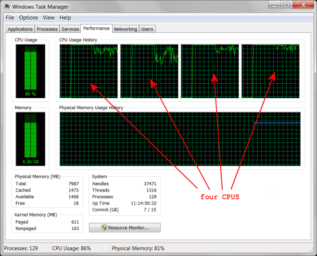Open the Resource Monitor

[125, 228]
